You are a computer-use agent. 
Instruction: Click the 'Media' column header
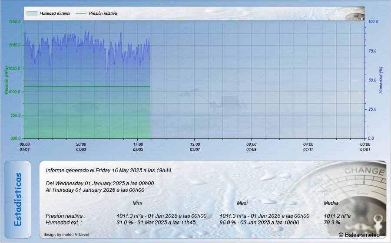(331, 203)
